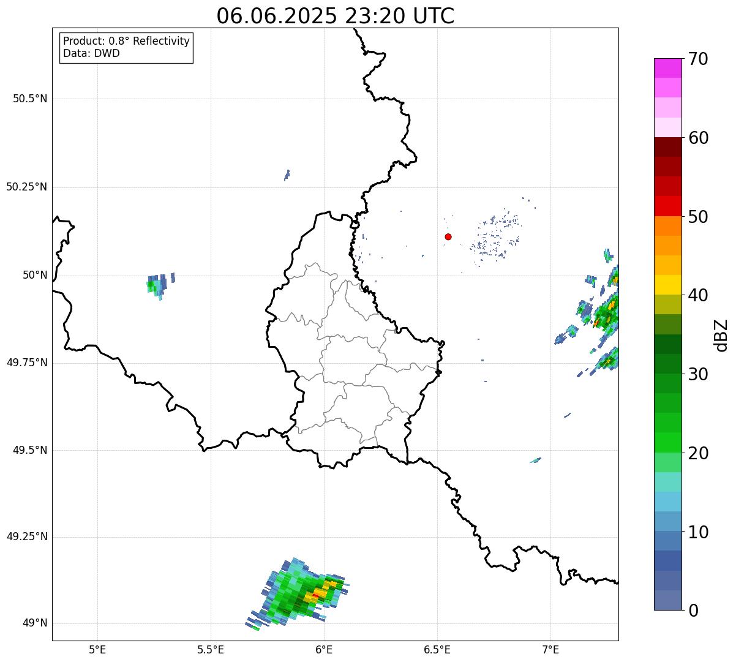The image size is (736, 662).
Task: Click the colorbar tick label "20"
Action: tap(697, 453)
